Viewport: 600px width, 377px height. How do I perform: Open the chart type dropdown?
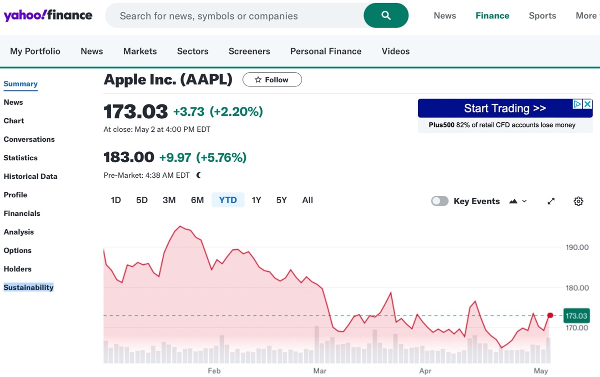pos(518,201)
